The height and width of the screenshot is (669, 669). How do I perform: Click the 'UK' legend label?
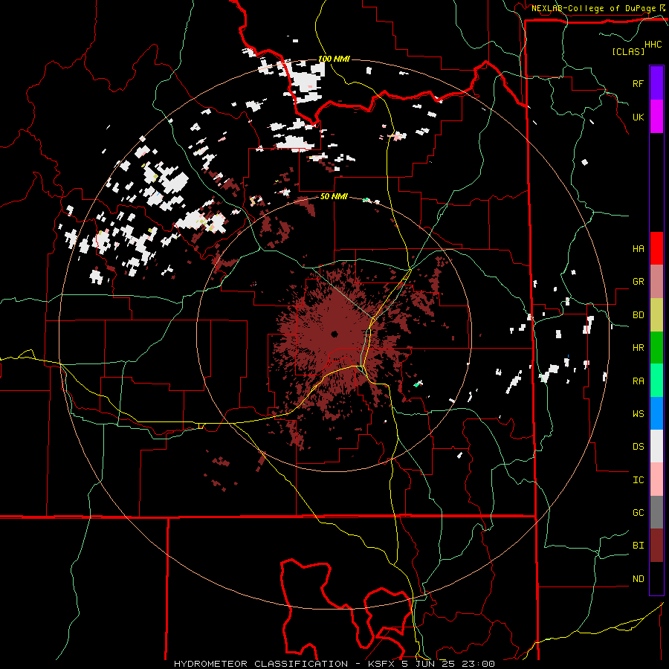[x=638, y=117]
